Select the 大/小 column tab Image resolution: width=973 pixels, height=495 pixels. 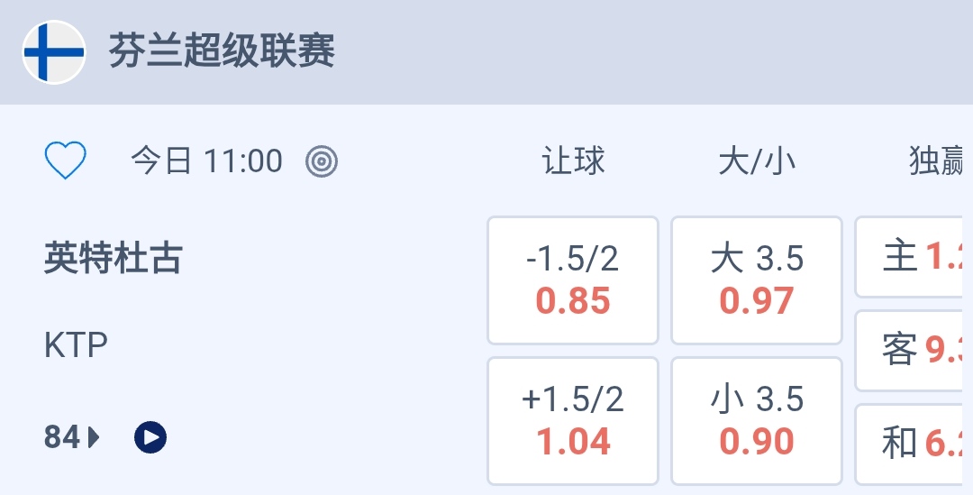[757, 161]
